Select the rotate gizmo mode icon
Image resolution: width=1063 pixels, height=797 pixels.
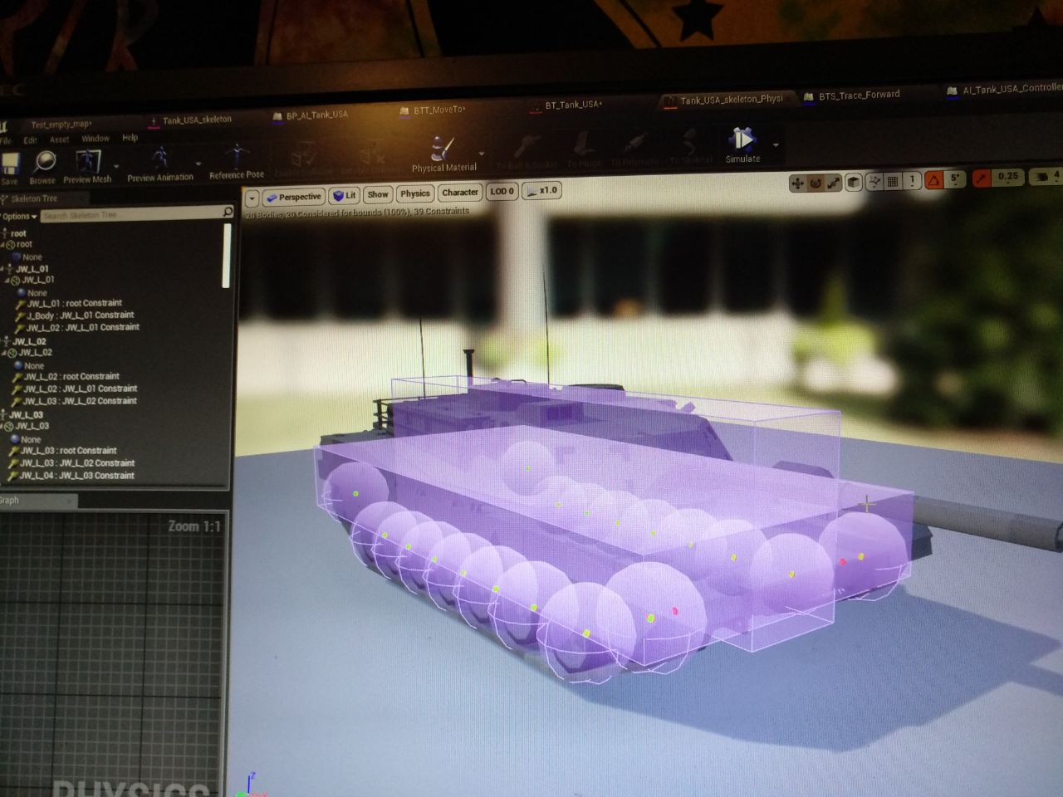(816, 183)
